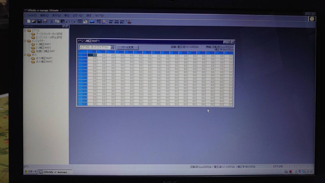Click the 1000 rpm column header

102,52
